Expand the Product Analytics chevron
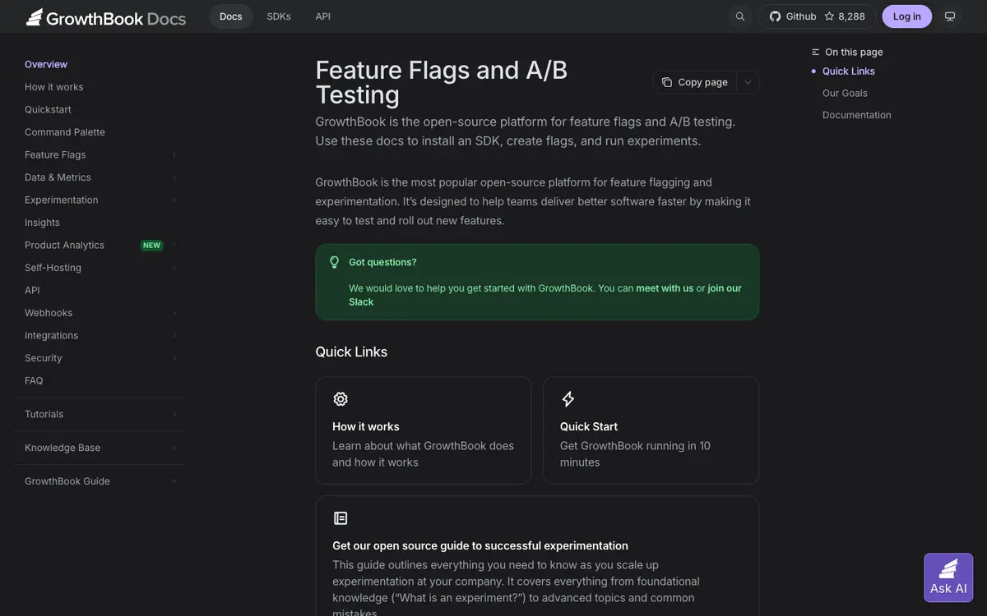The width and height of the screenshot is (987, 616). (x=174, y=245)
